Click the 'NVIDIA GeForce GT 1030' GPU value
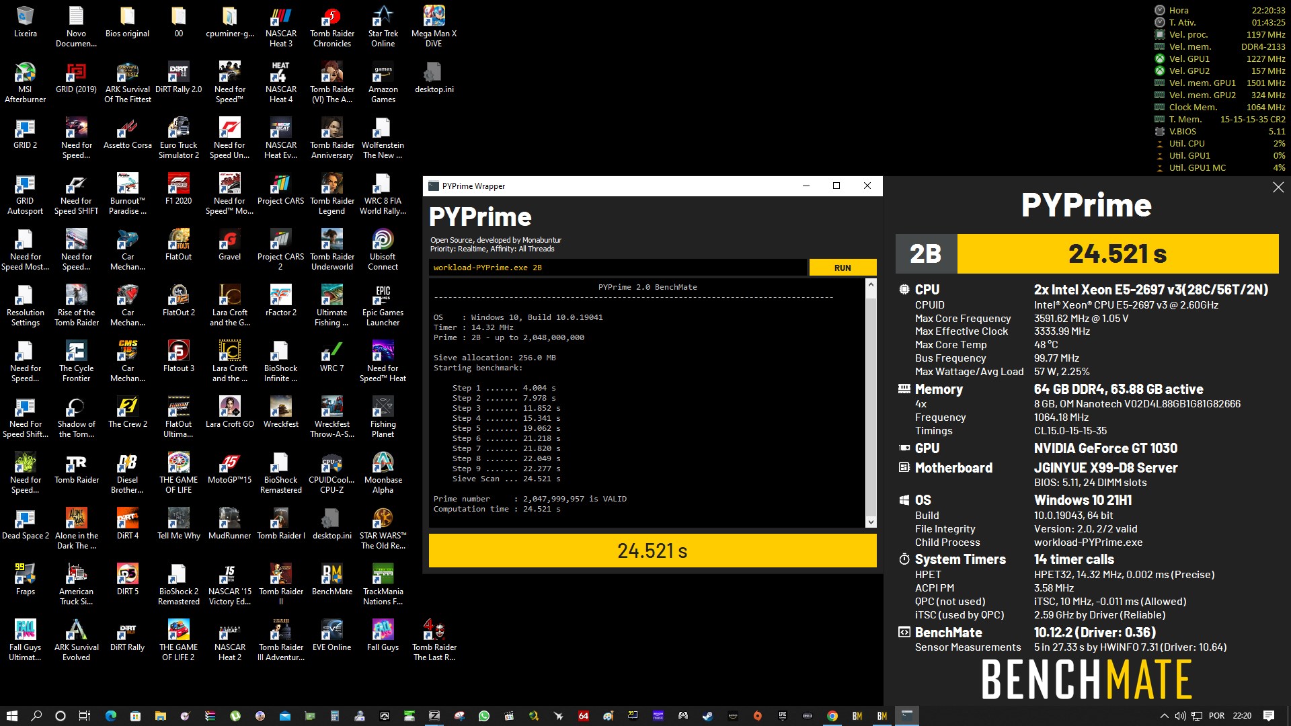Screen dimensions: 1291x726 click(x=1105, y=448)
